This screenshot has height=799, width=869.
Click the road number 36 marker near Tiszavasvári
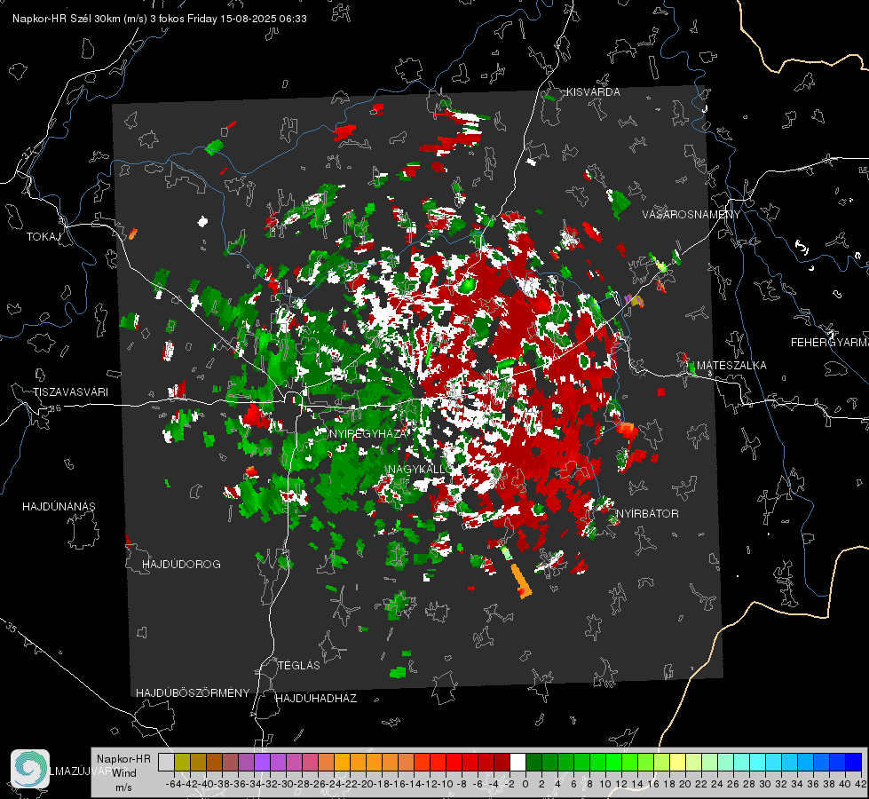(x=54, y=408)
